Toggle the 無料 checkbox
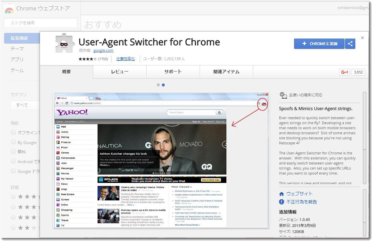 (x=13, y=151)
